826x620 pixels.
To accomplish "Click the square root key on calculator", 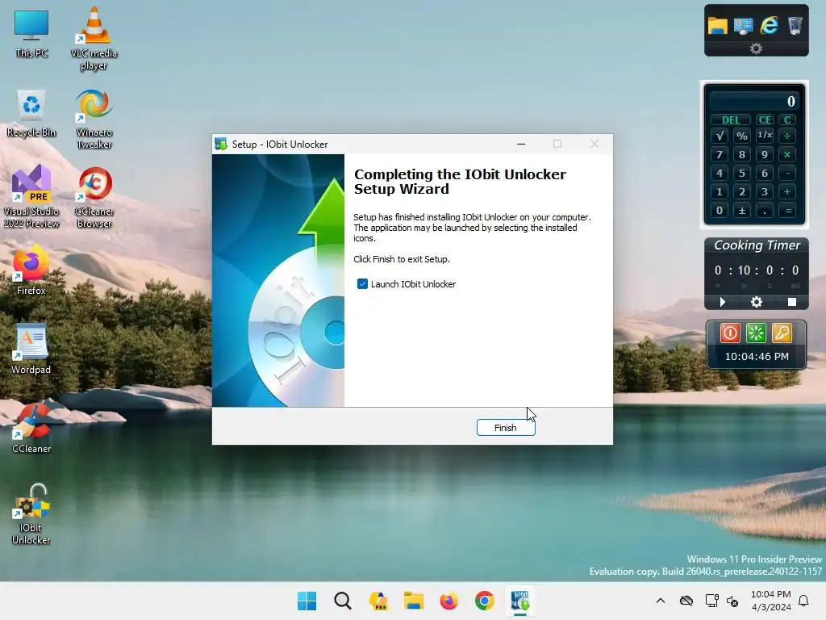I will tap(720, 136).
